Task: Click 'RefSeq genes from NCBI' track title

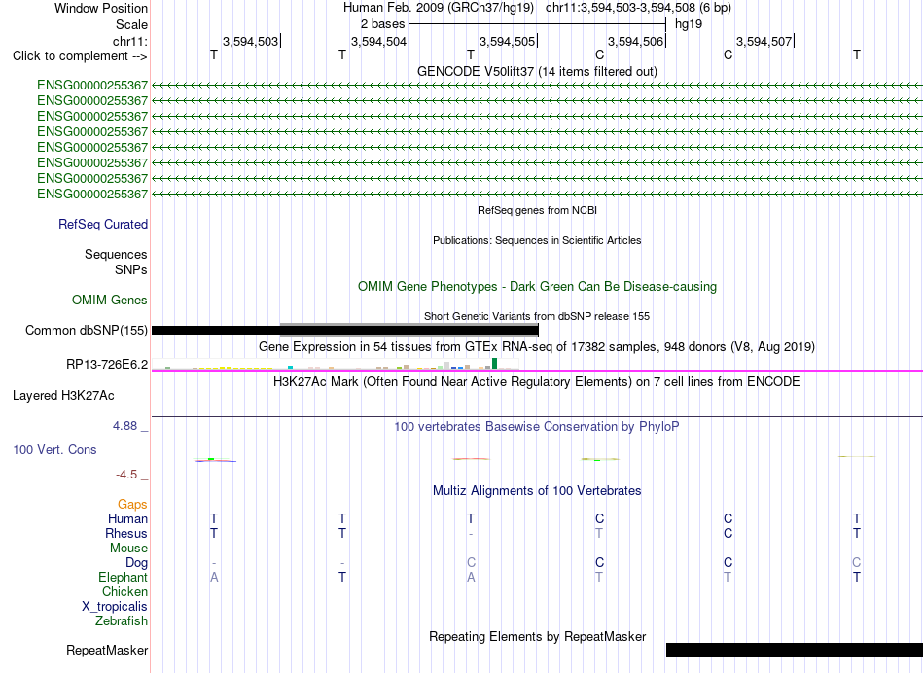Action: click(x=538, y=210)
